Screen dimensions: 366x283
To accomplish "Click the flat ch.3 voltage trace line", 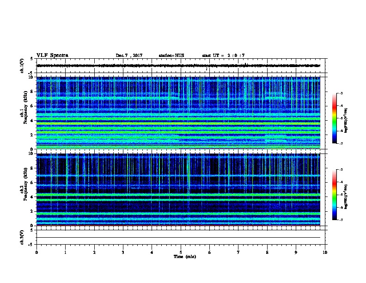I will coord(178,238).
